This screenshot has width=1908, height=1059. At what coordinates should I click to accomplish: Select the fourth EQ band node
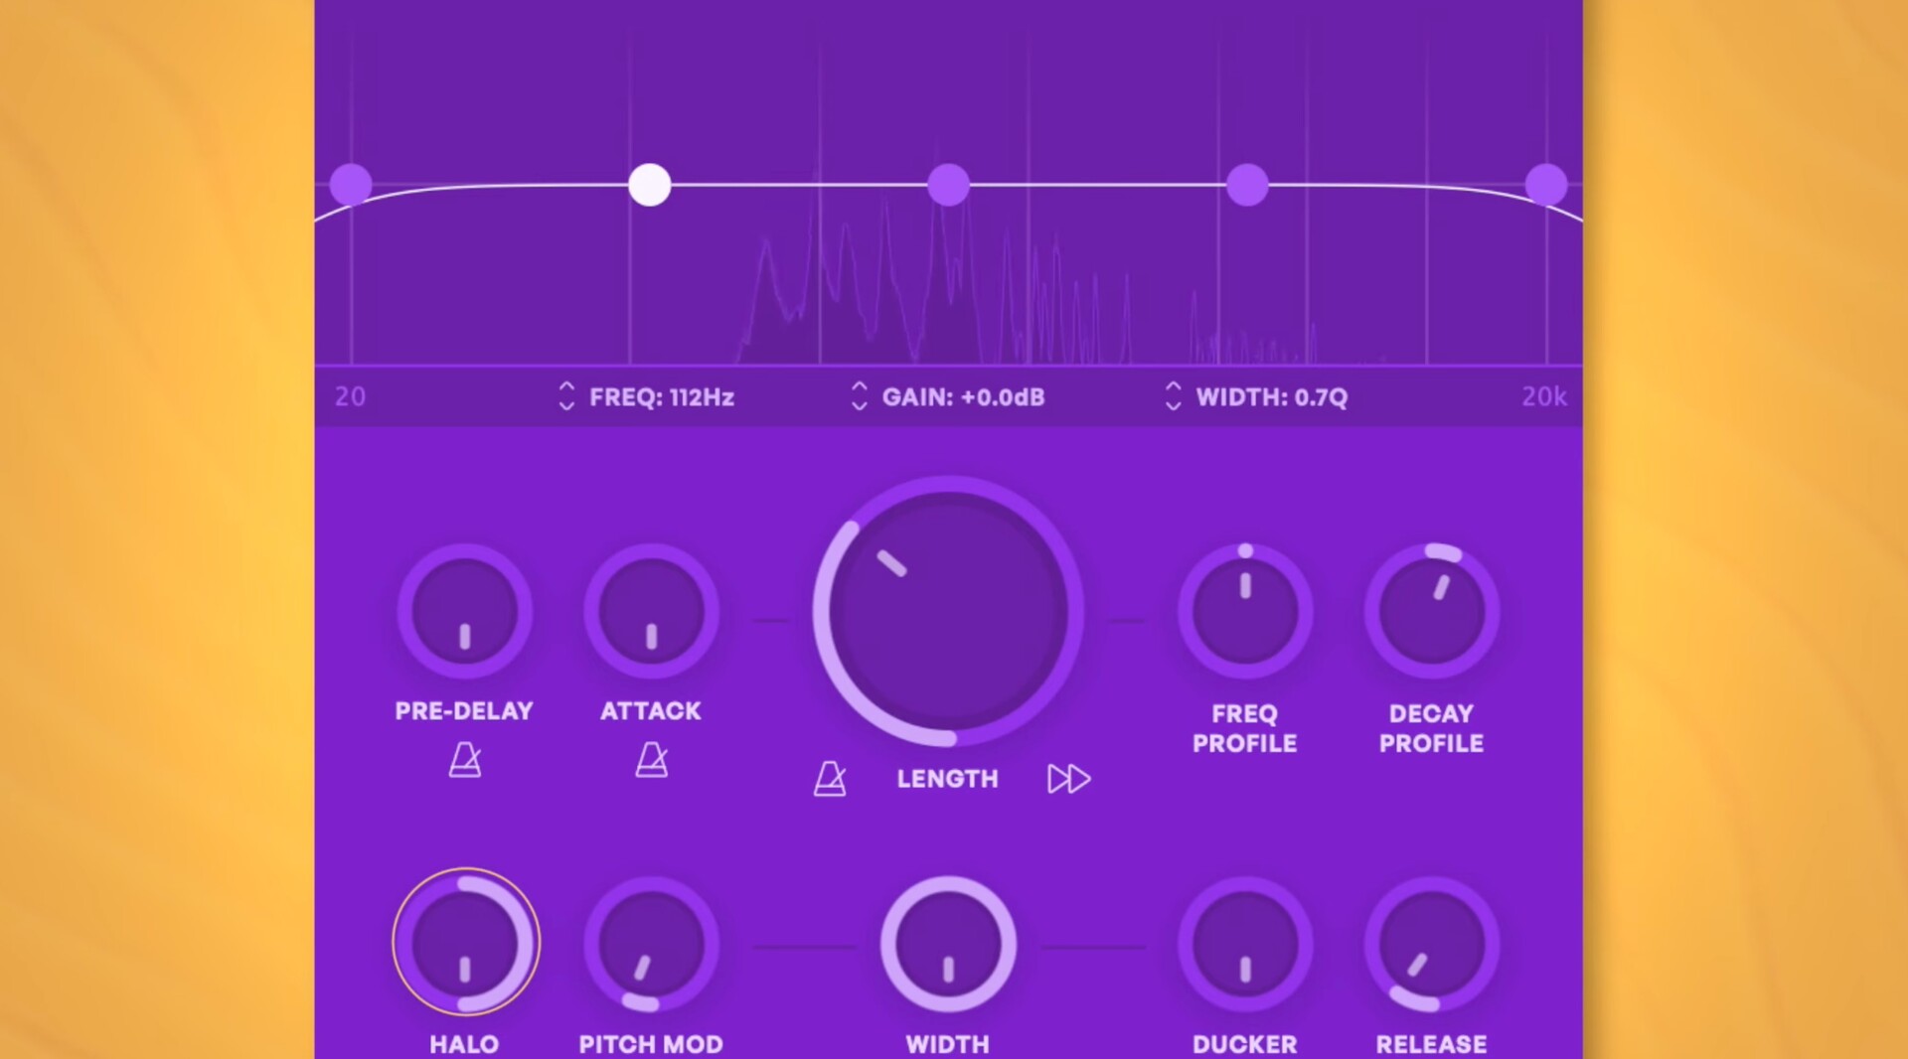click(1247, 185)
